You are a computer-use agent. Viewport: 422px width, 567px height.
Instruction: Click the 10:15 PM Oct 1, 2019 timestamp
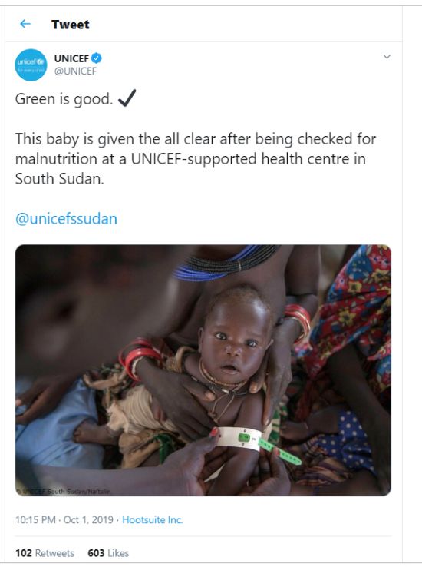pyautogui.click(x=64, y=519)
